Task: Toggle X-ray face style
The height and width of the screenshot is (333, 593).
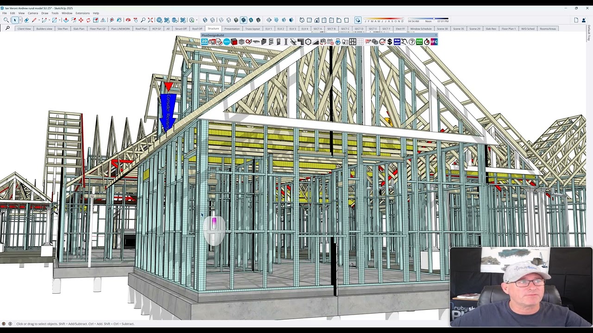Action: 205,20
